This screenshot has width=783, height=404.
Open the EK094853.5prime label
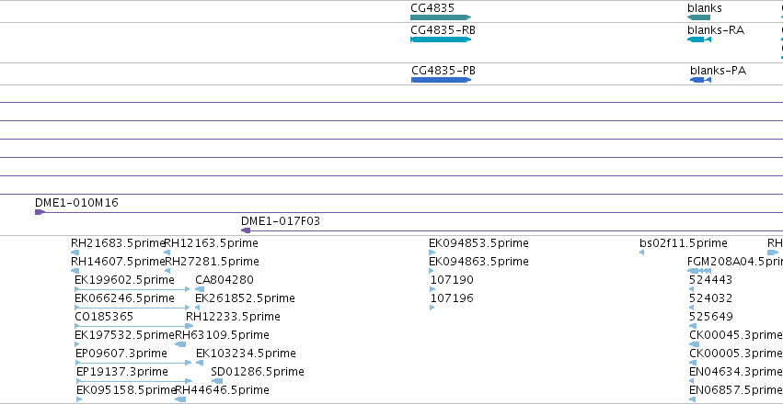478,243
